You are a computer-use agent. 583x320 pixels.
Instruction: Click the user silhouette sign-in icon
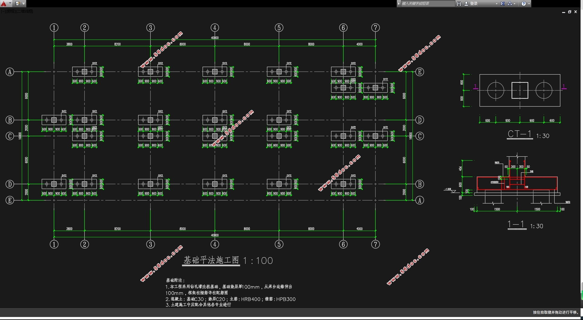(466, 4)
